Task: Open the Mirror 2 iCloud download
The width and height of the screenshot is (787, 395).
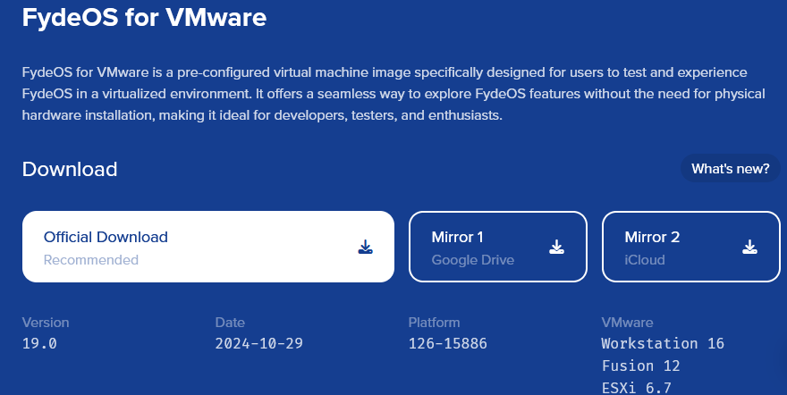Action: coord(691,247)
